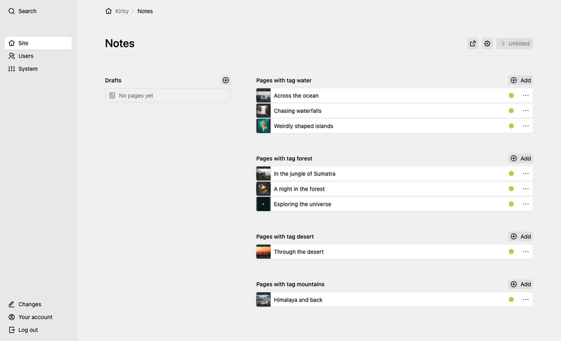Open the In the jungle of Sumatra thumbnail

click(x=263, y=174)
